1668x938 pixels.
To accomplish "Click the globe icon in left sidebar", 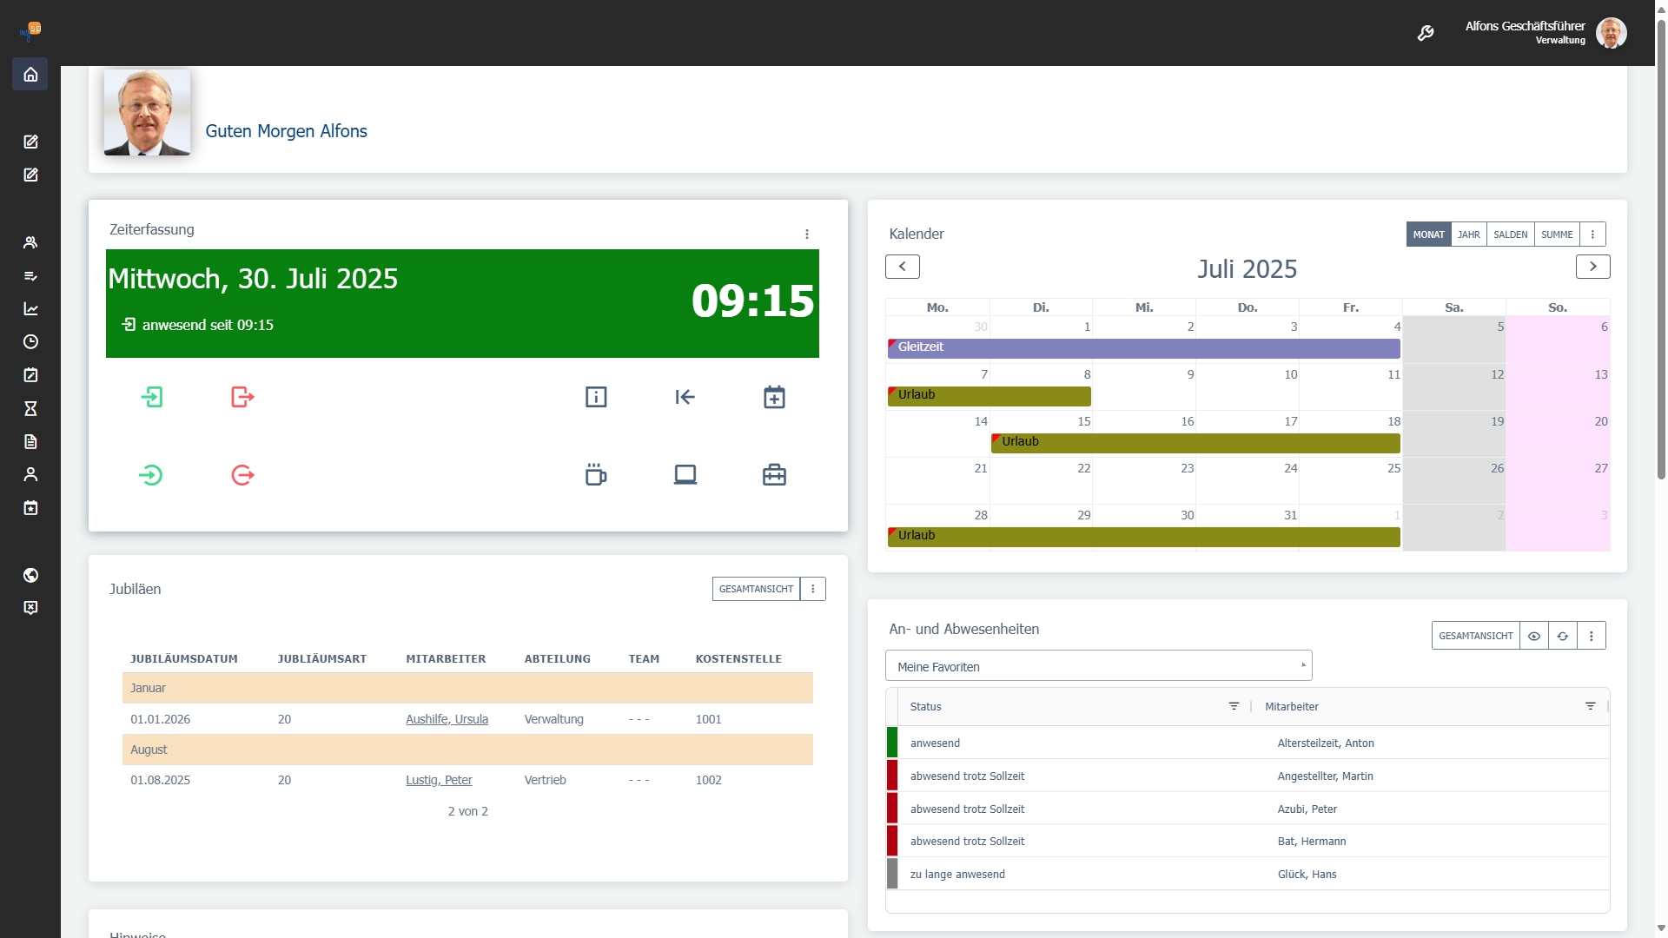I will pyautogui.click(x=30, y=575).
